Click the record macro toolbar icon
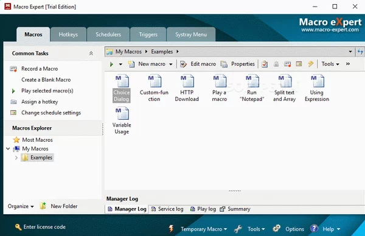 point(288,64)
